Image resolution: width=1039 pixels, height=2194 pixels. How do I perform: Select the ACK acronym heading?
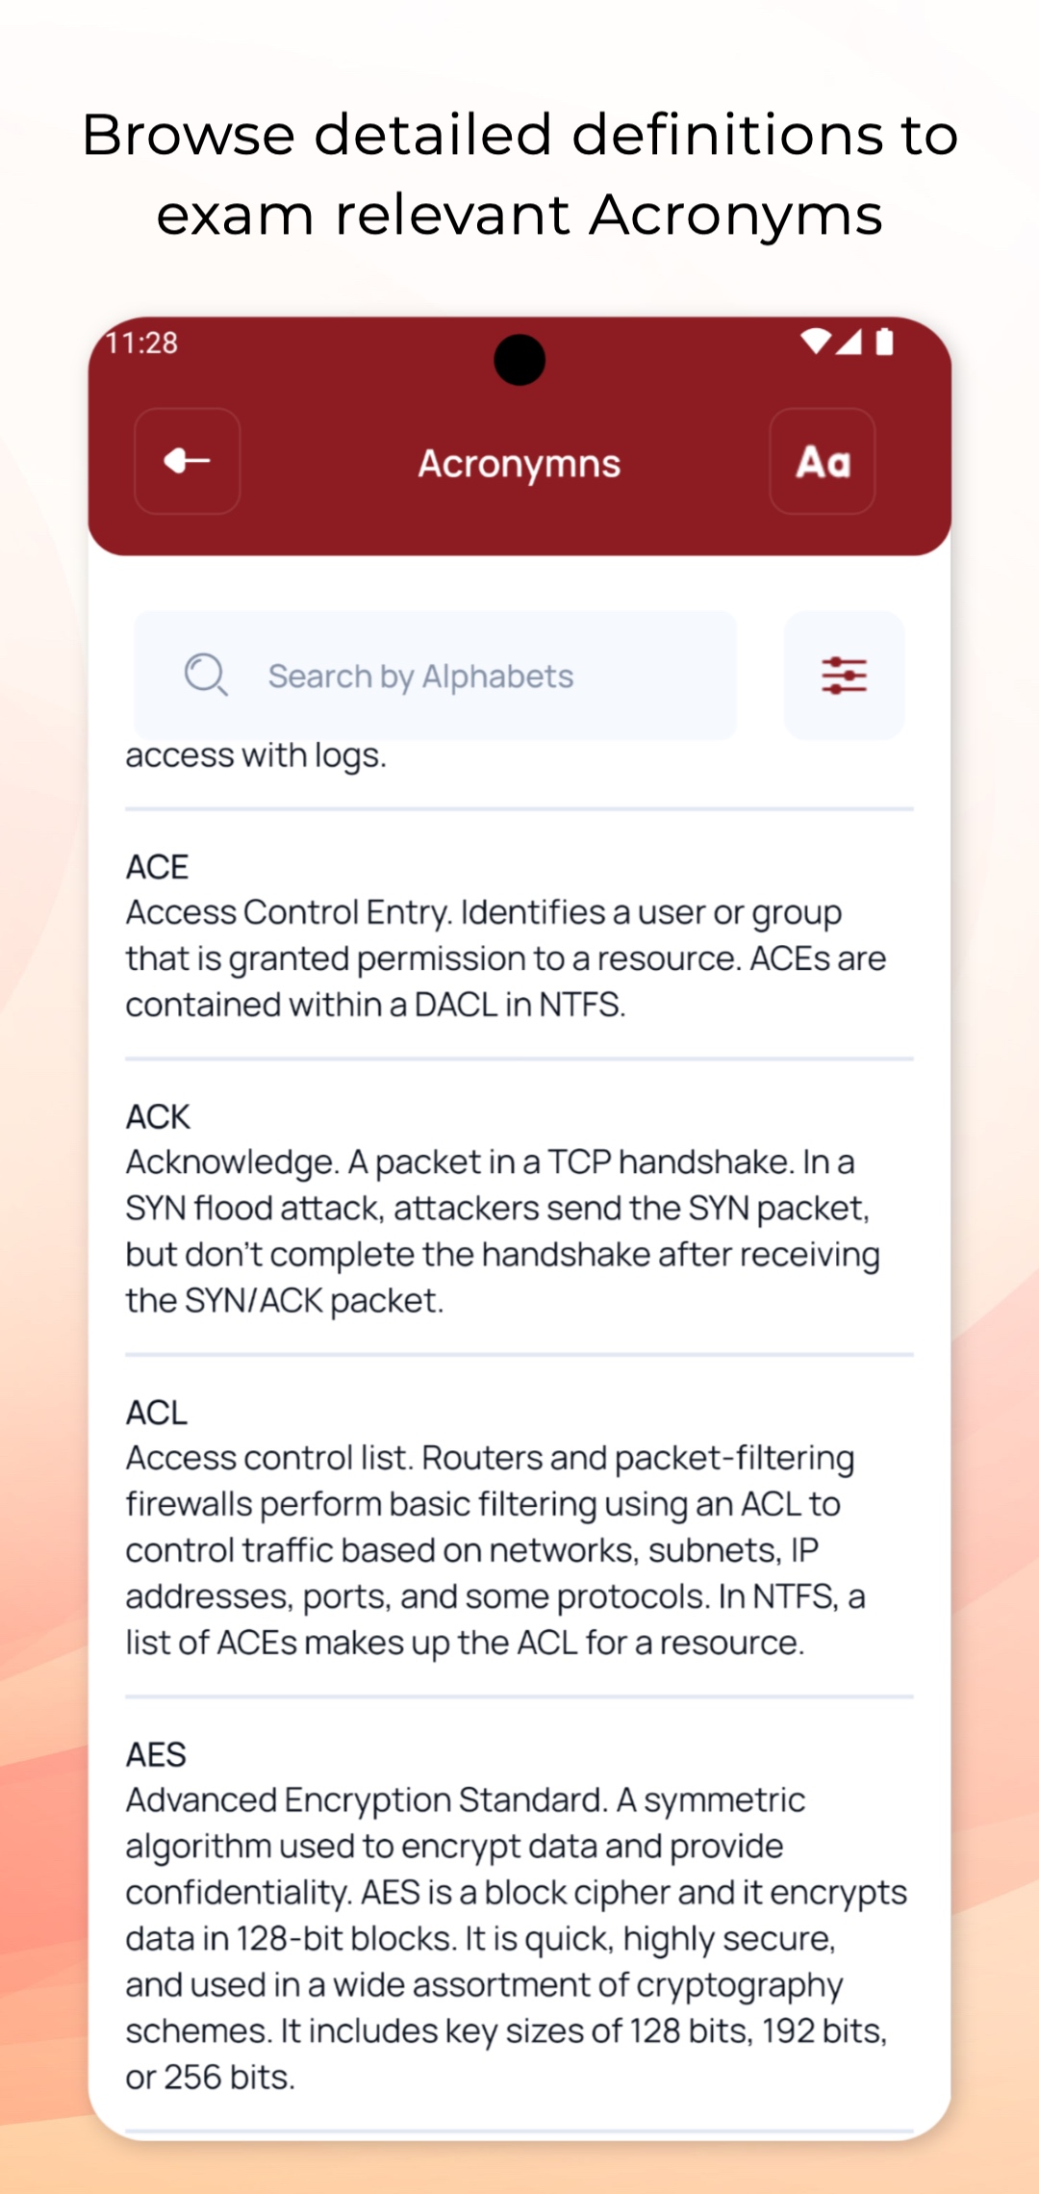158,1116
